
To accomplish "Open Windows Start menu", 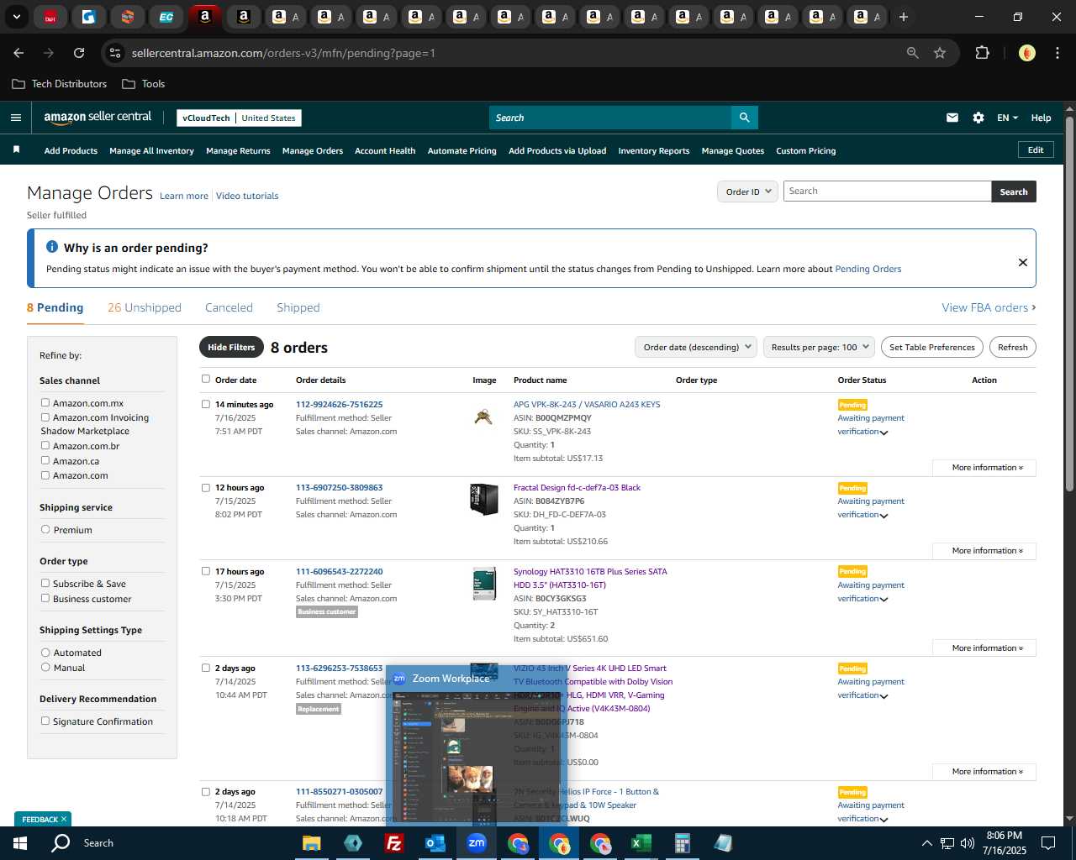I will 20,843.
